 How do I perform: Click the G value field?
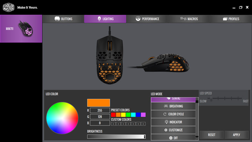100,117
